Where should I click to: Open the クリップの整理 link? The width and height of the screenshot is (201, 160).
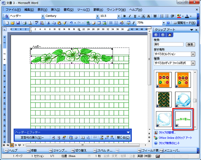click(167, 133)
